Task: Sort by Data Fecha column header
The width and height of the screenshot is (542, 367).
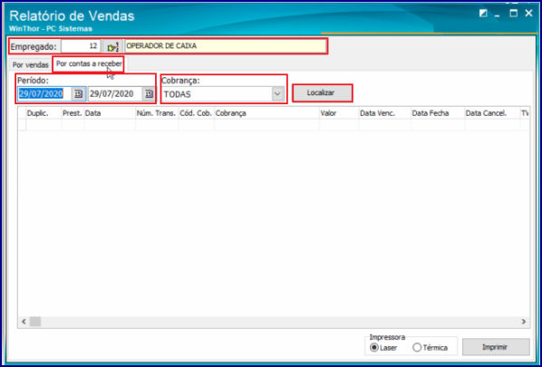Action: [438, 113]
